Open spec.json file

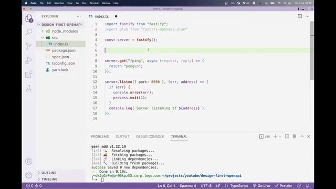(61, 57)
